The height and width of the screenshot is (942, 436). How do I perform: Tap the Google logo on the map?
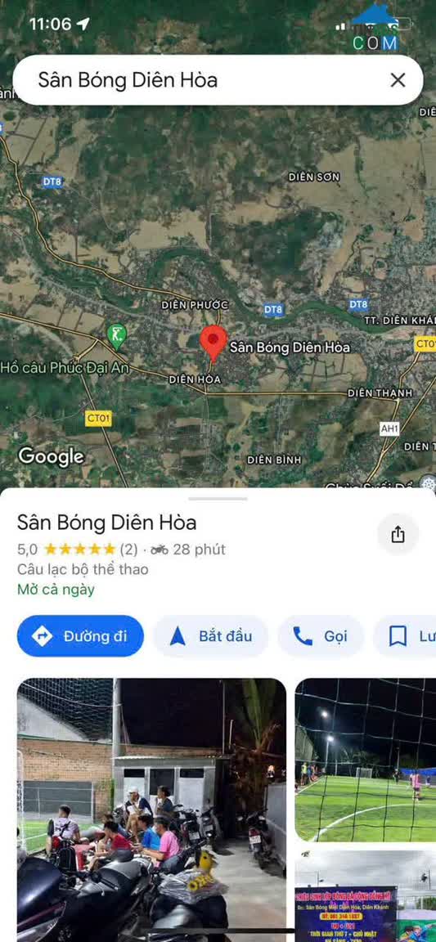(x=51, y=456)
